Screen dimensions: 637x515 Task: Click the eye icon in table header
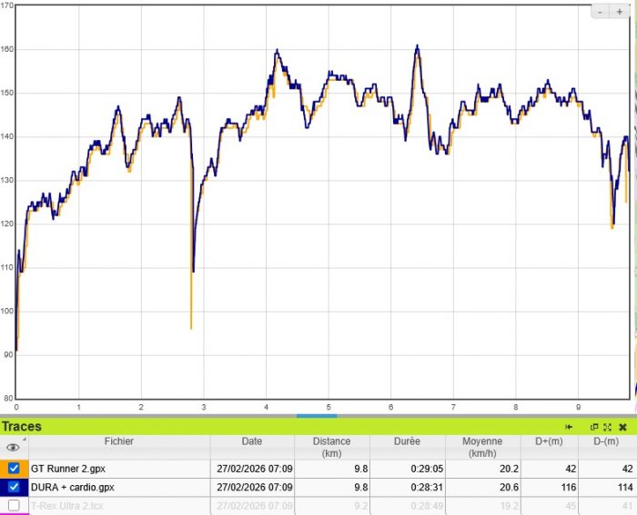pos(13,447)
